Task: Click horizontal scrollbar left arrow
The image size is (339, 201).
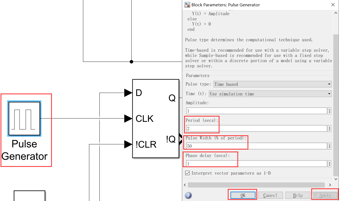Action: 185,185
